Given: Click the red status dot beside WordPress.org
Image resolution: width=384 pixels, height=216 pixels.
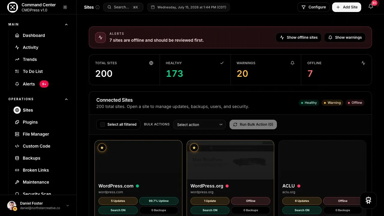Looking at the screenshot, I should pyautogui.click(x=227, y=186).
